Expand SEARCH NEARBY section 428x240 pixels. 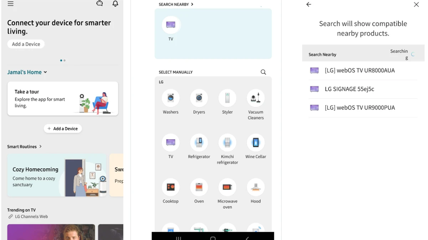tap(176, 4)
